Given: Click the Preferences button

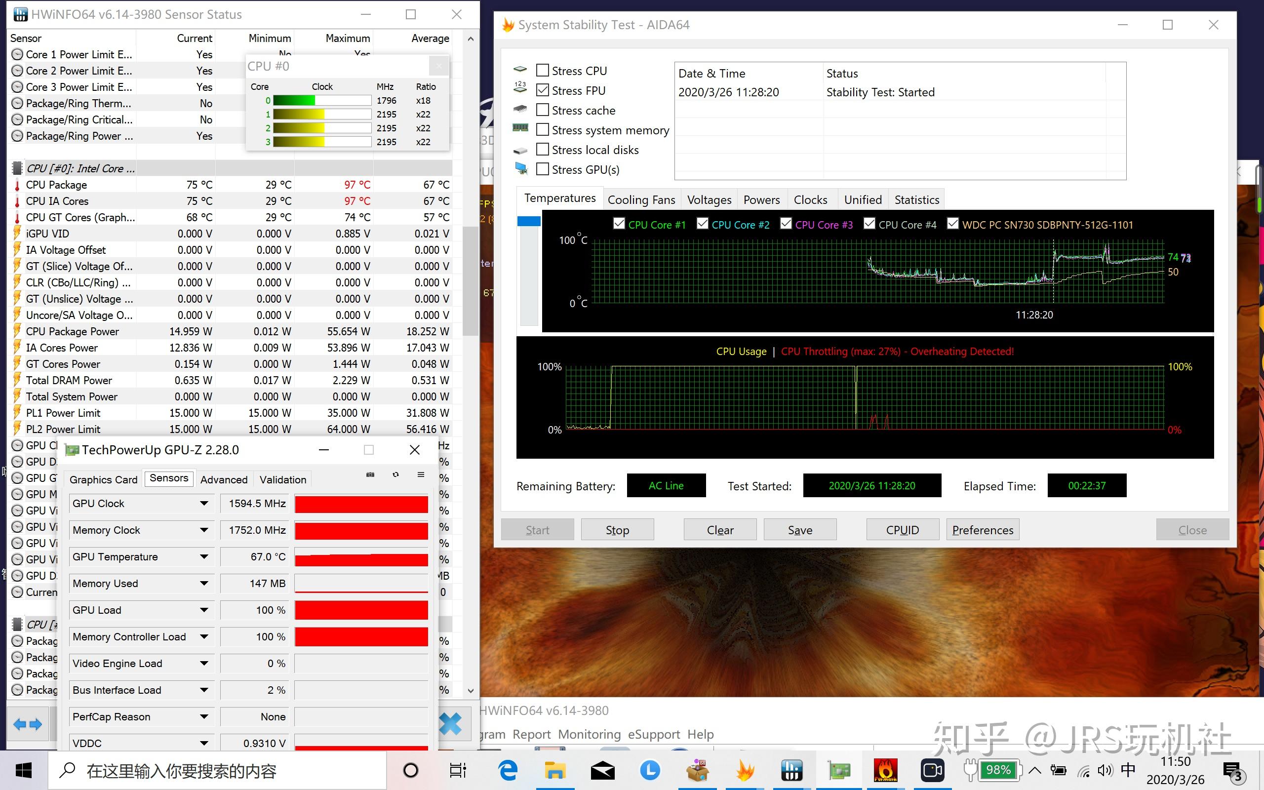Looking at the screenshot, I should pyautogui.click(x=982, y=530).
